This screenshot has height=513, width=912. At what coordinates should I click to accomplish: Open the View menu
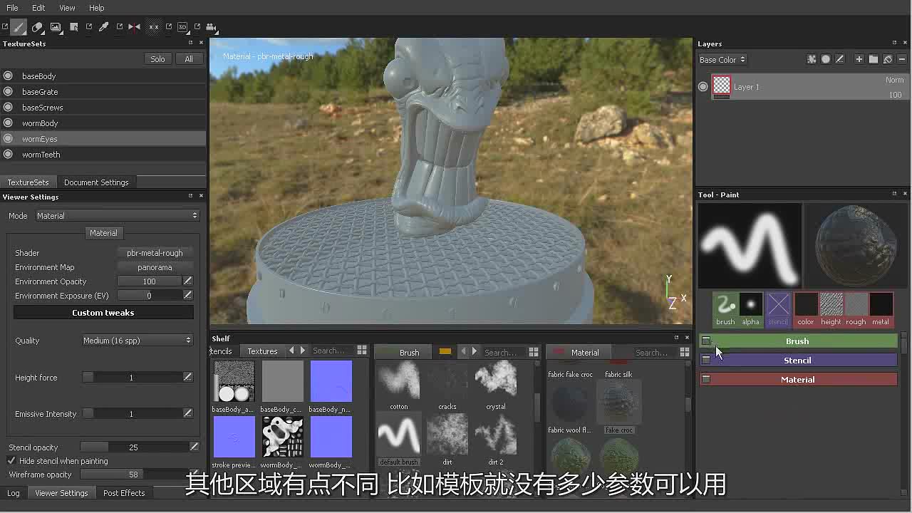tap(67, 8)
